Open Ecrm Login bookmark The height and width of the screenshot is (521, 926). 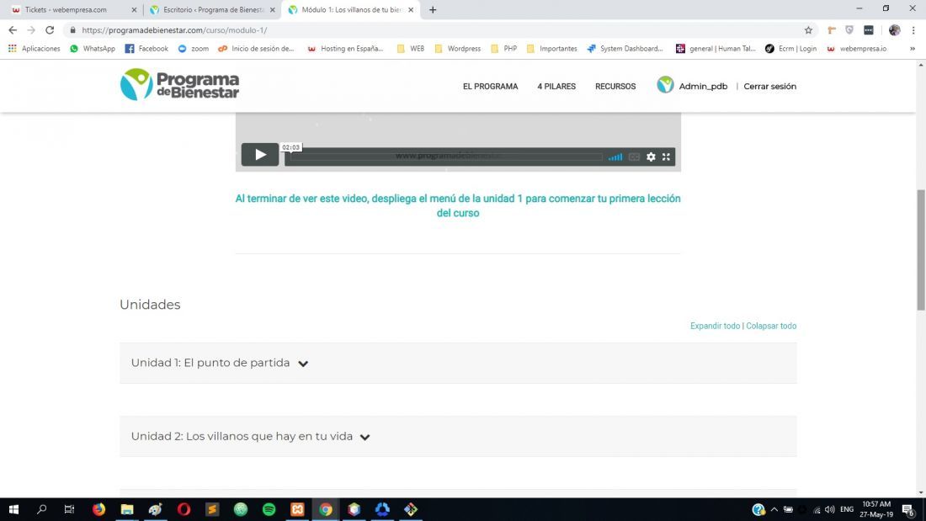tap(790, 49)
